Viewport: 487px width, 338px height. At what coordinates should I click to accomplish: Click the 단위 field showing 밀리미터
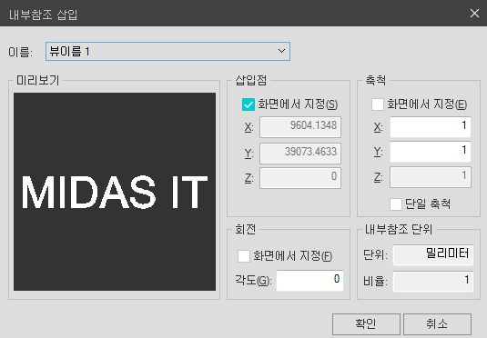coord(433,255)
